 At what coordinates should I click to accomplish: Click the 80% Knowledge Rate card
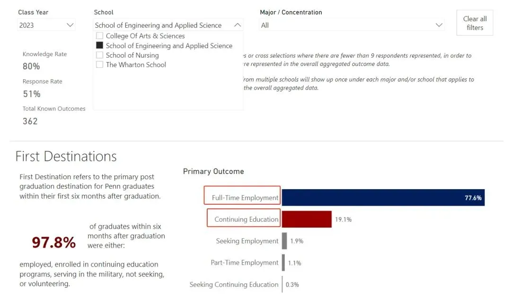(x=31, y=66)
